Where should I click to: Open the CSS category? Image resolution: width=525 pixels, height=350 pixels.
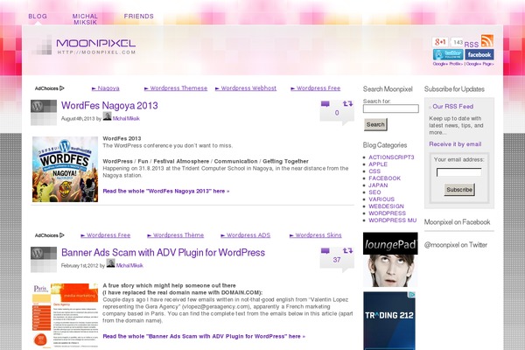click(x=374, y=171)
